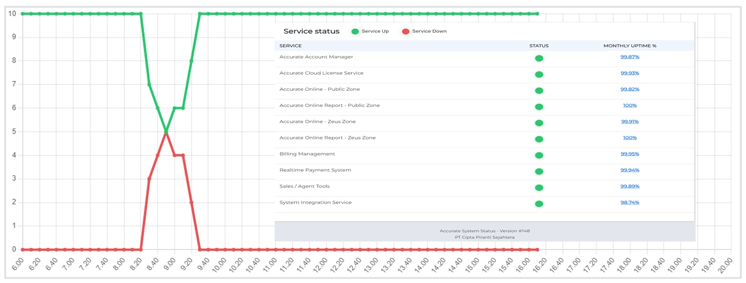746x283 pixels.
Task: Open the 99.93% uptime link
Action: pyautogui.click(x=630, y=73)
